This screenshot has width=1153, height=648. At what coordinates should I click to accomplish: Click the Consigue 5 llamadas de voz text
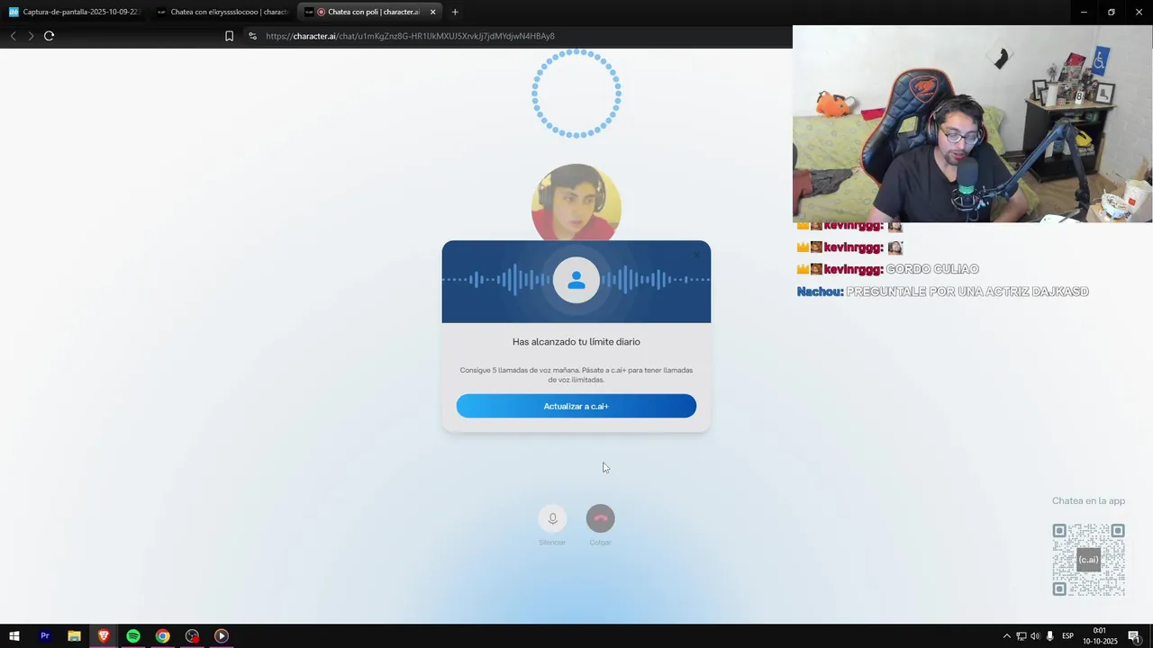(576, 374)
